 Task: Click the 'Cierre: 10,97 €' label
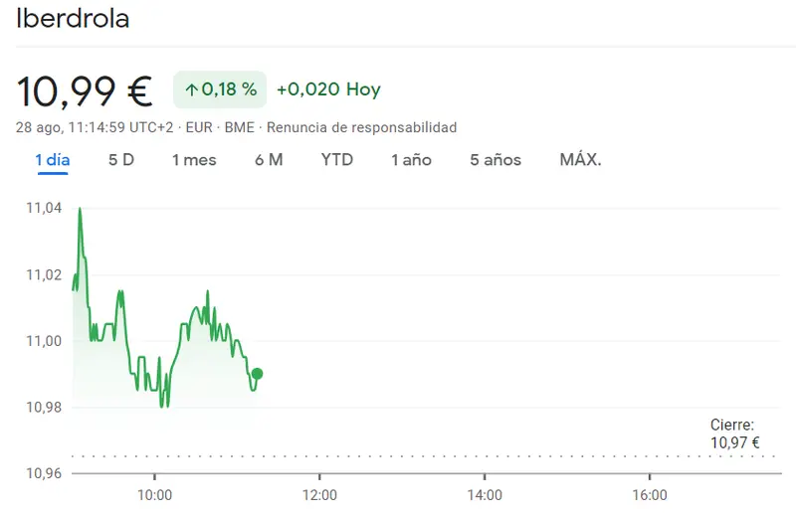coord(734,433)
